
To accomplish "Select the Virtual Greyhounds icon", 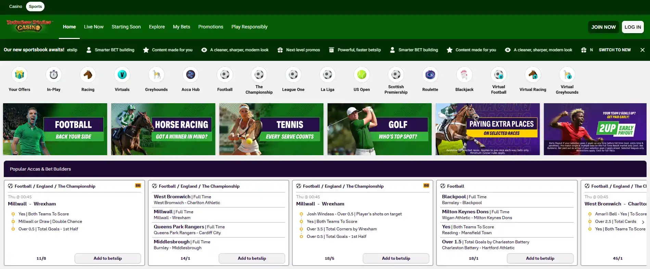I will click(567, 75).
